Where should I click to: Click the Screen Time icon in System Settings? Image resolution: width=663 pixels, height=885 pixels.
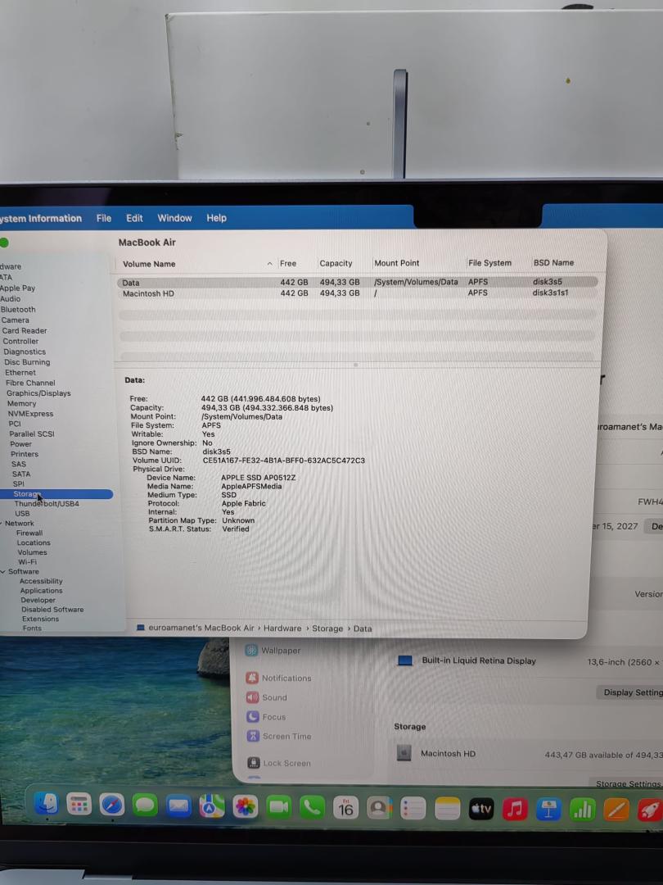pyautogui.click(x=253, y=736)
